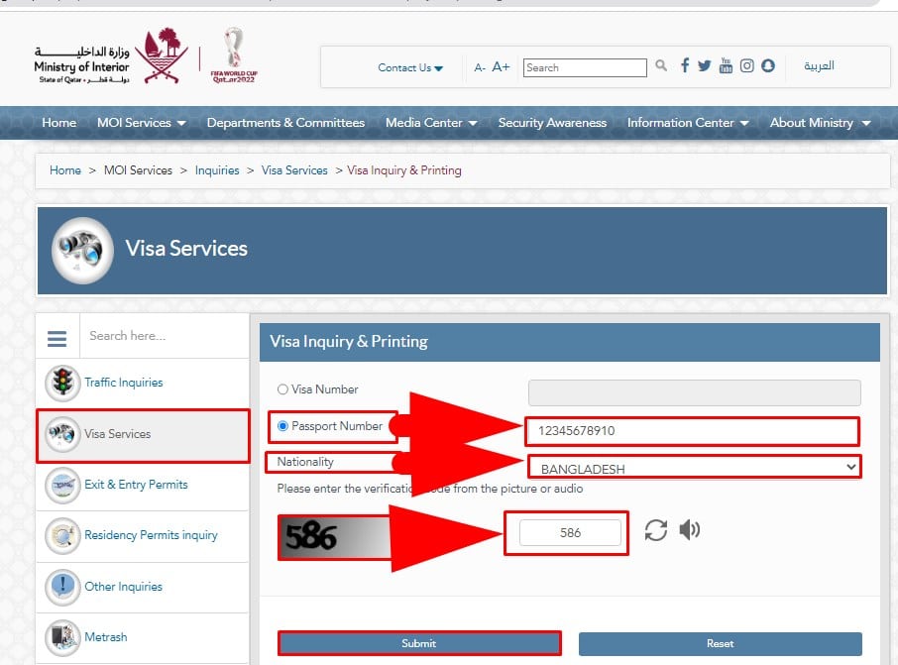Click the YouTube icon in header

click(x=726, y=66)
